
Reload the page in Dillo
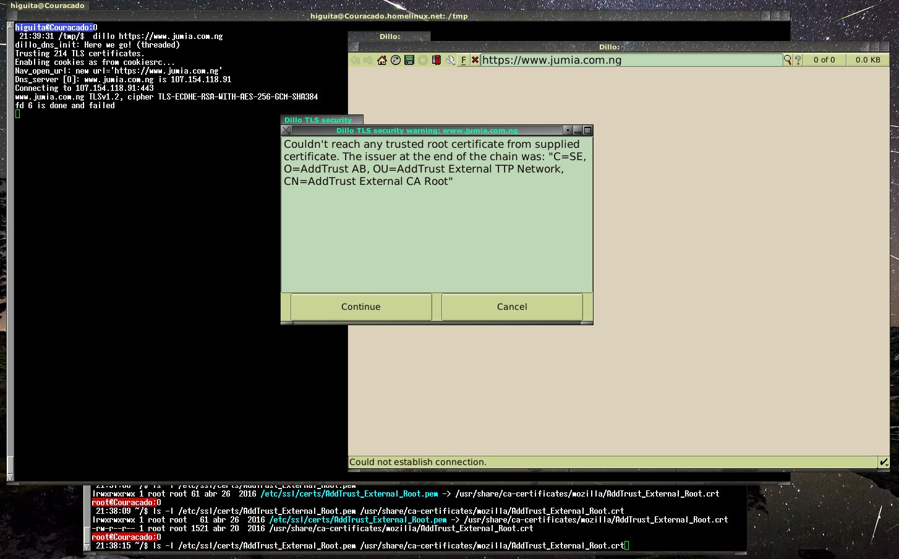396,60
